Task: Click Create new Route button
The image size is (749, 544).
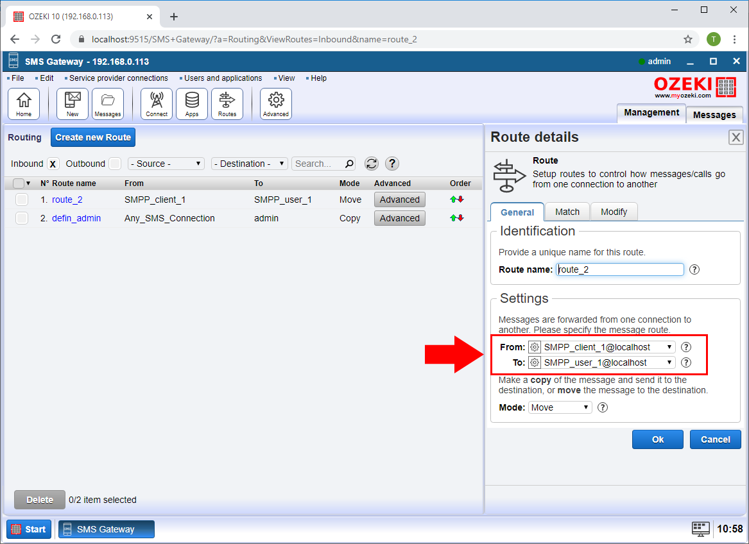Action: click(93, 137)
